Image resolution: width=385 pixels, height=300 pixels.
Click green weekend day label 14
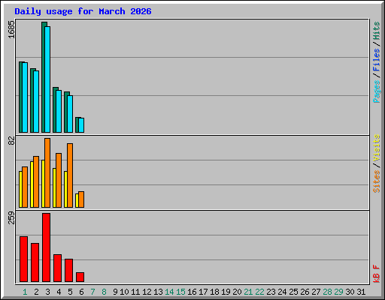(169, 292)
